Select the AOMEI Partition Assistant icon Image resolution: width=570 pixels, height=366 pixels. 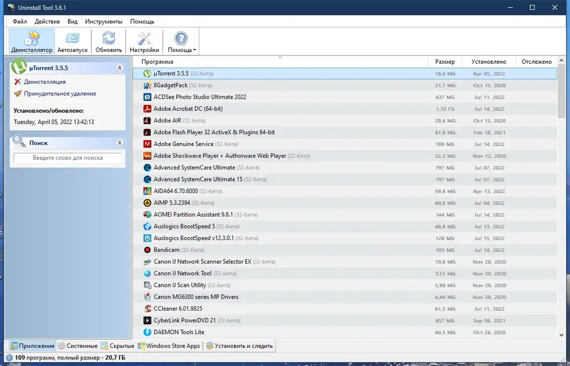click(147, 215)
